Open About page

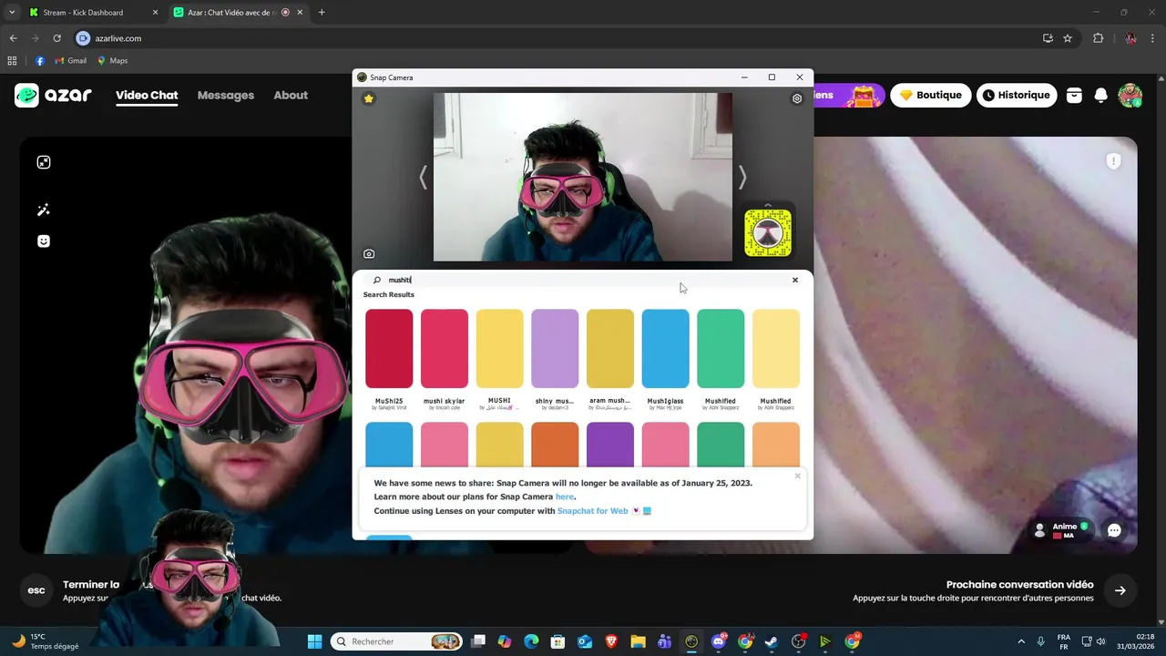point(291,95)
